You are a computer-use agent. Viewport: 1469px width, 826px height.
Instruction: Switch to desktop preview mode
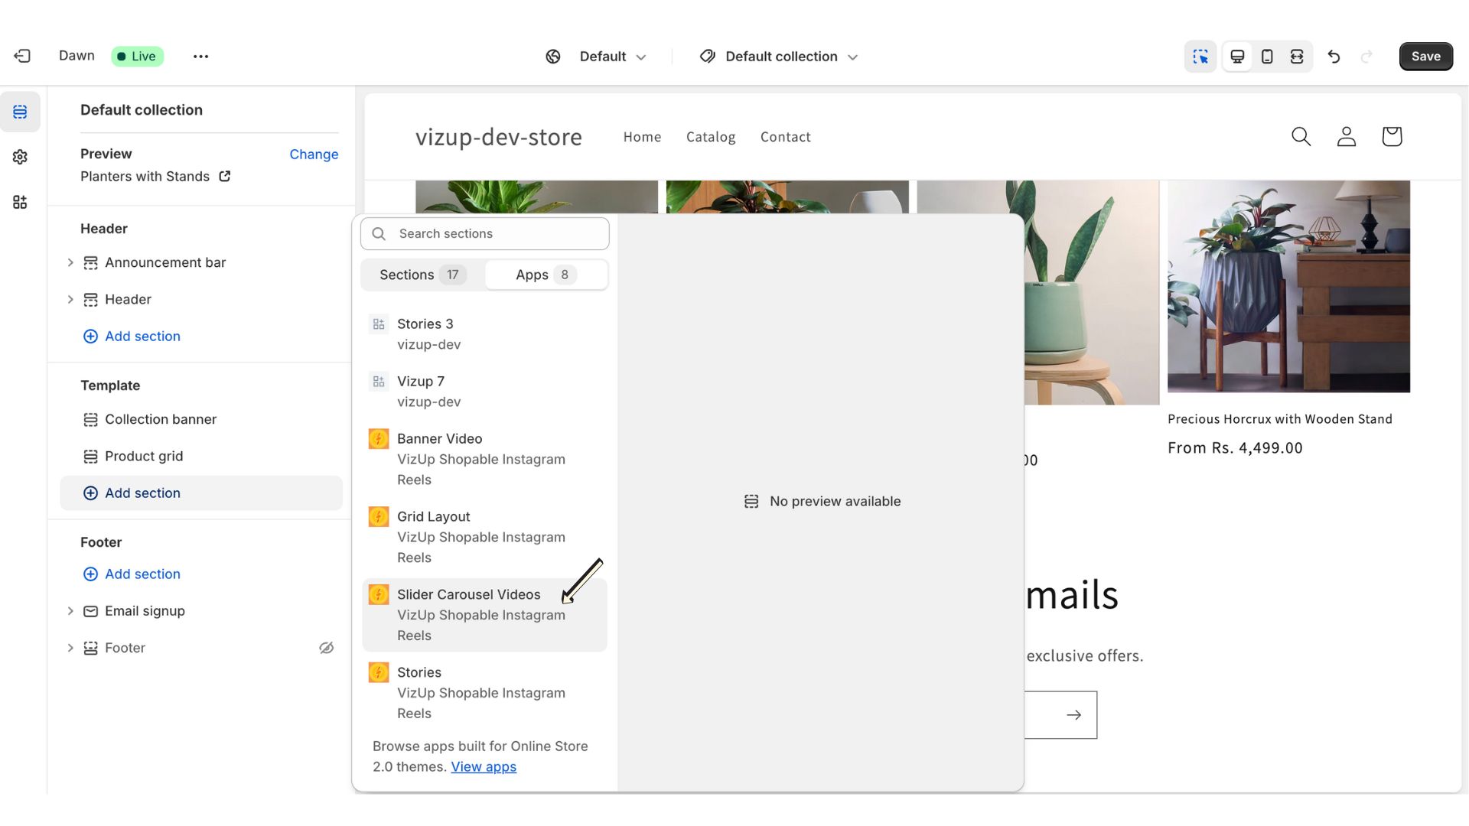click(x=1236, y=56)
